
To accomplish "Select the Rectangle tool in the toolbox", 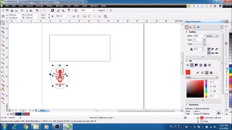I will pos(3,49).
